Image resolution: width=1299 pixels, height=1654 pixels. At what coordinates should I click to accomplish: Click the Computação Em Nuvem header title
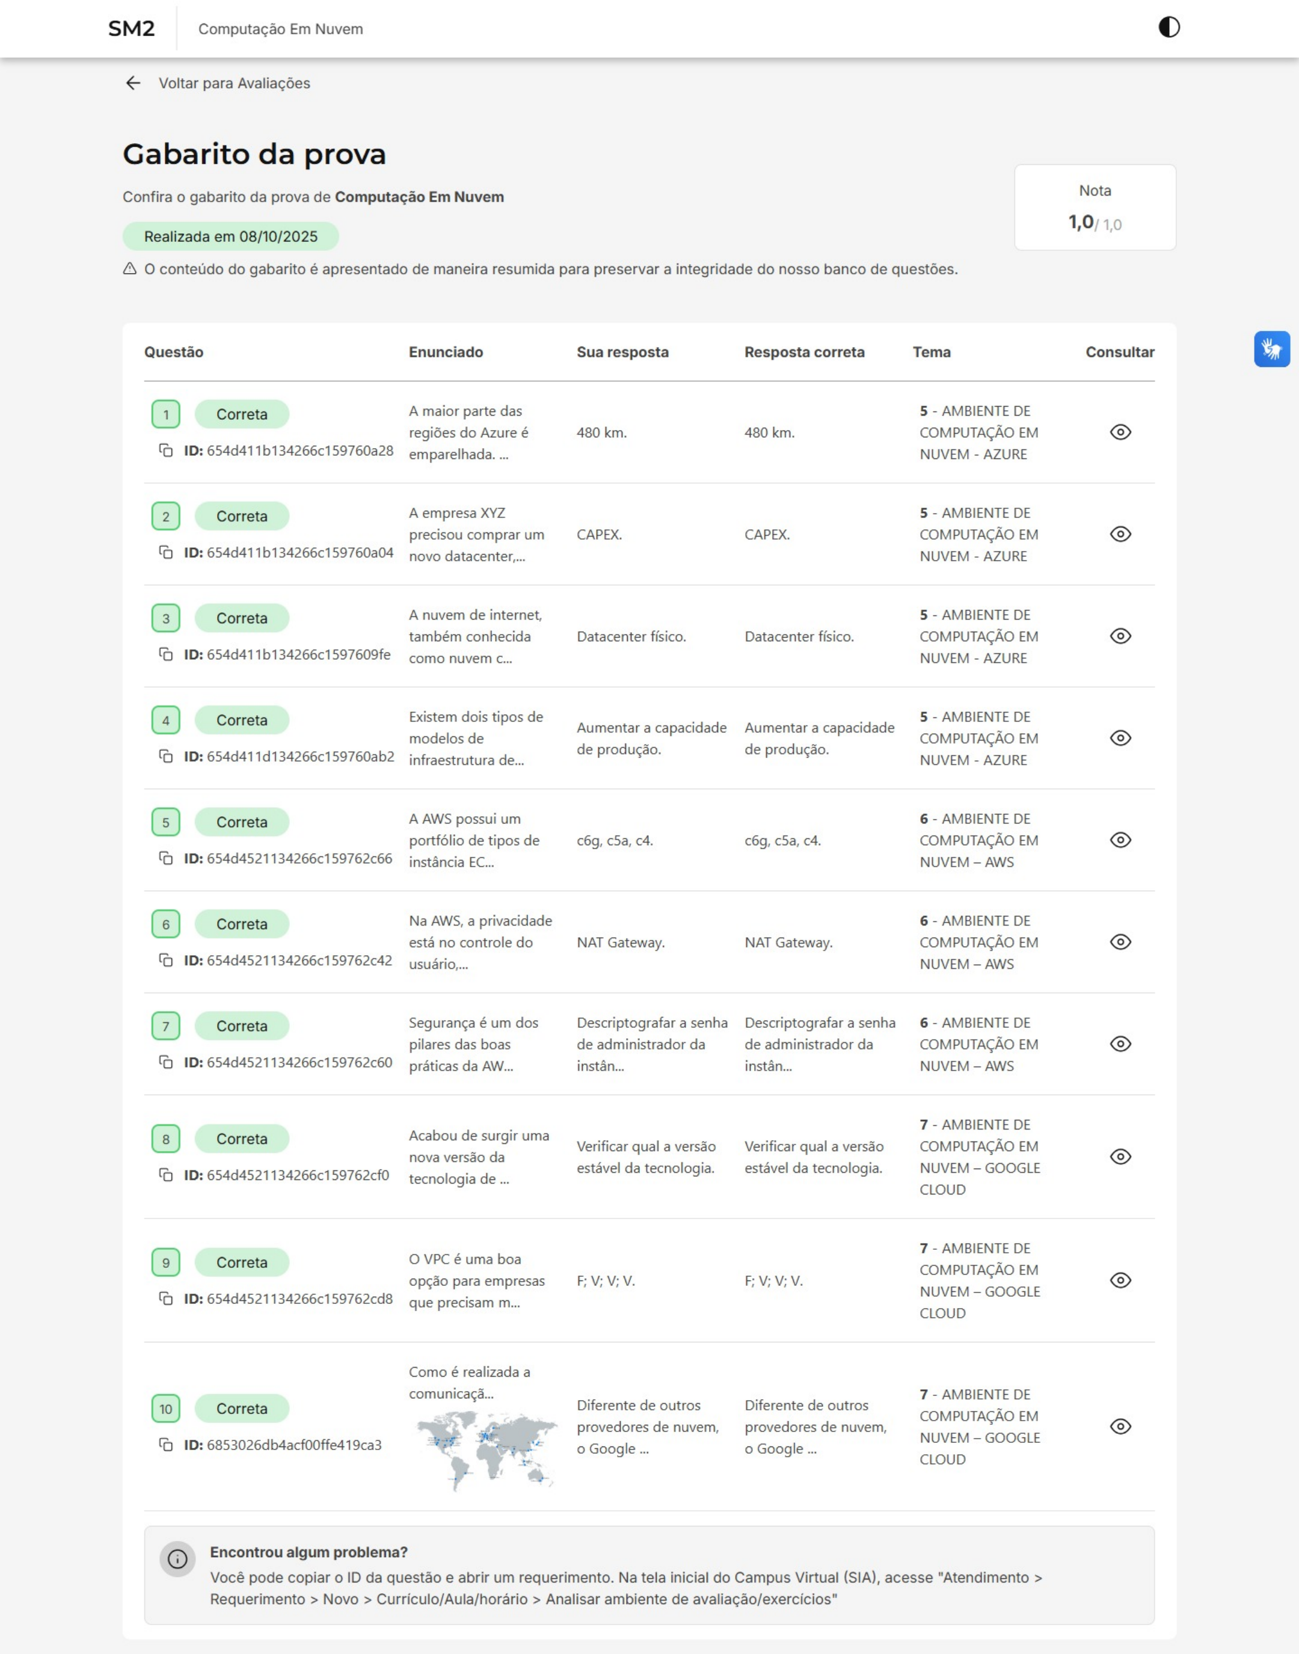[281, 29]
